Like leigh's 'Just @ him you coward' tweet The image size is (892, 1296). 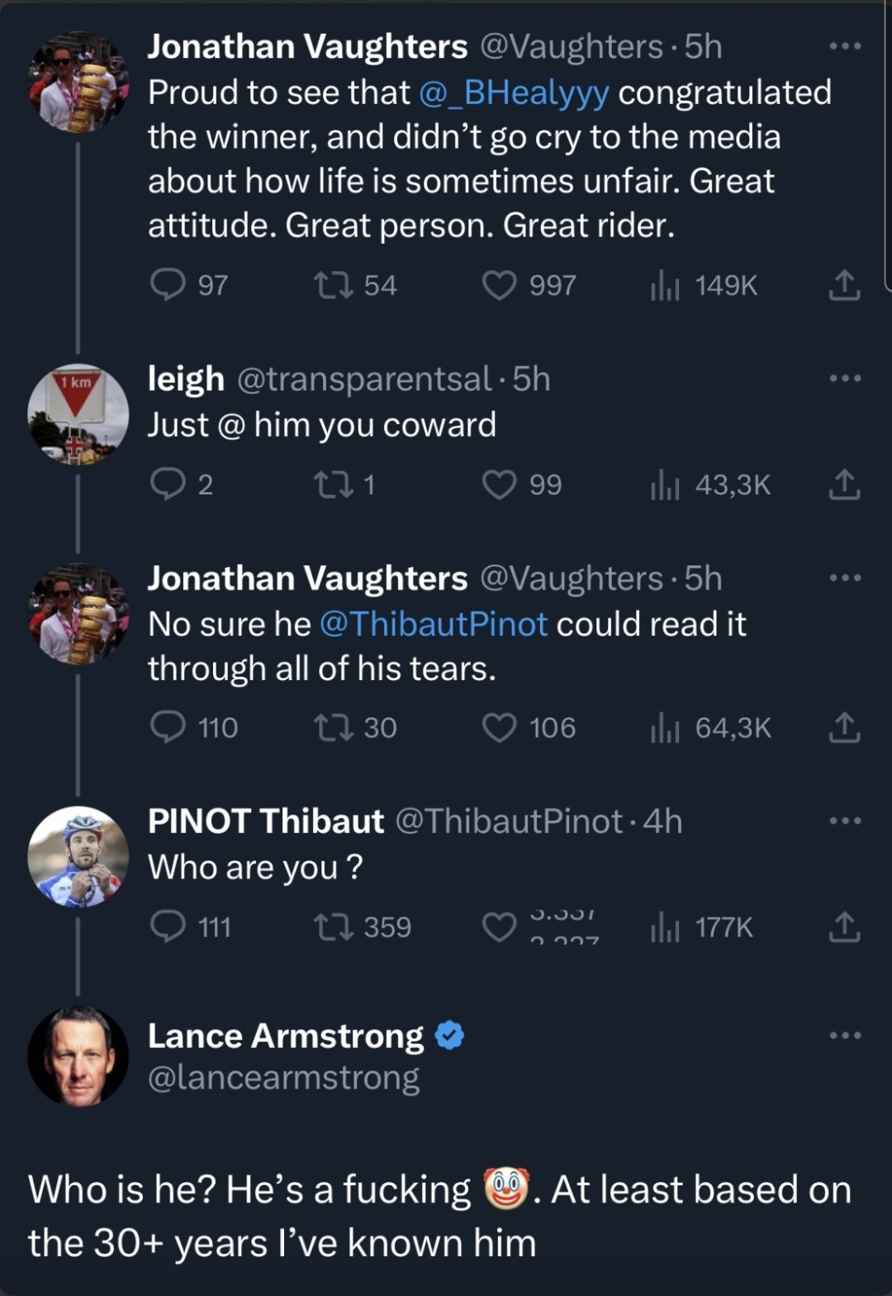499,484
